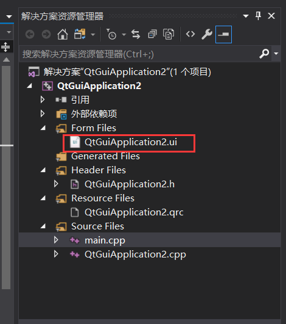Screen dimensions: 286x324
Task: Click the Solution Explorer search input field
Action: (139, 54)
